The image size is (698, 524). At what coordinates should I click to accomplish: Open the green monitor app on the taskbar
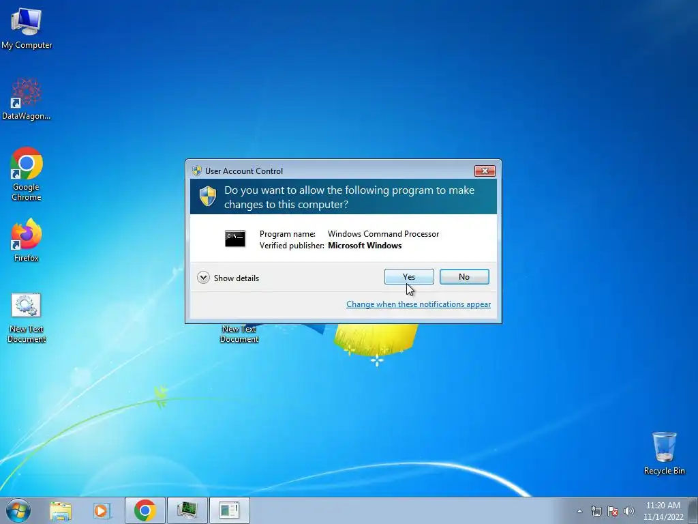187,510
